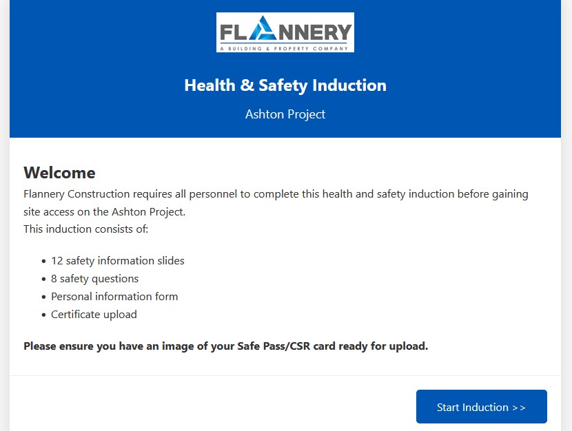Click the Flannery company logo

(x=285, y=31)
